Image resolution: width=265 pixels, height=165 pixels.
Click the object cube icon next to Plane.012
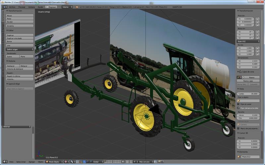239,157
